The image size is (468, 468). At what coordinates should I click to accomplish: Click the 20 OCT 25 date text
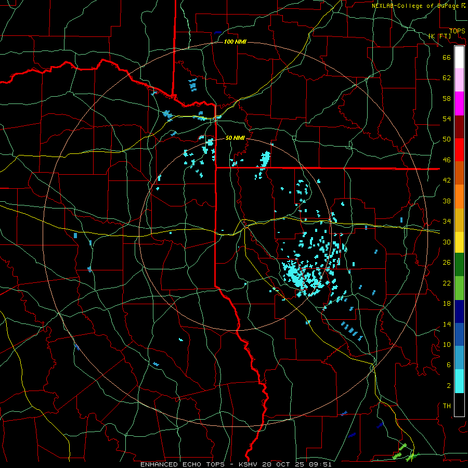283,464
